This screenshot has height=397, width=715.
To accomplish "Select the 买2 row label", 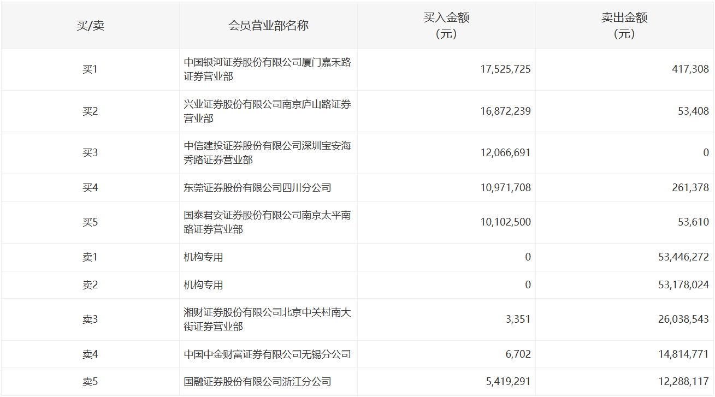I will coord(90,111).
